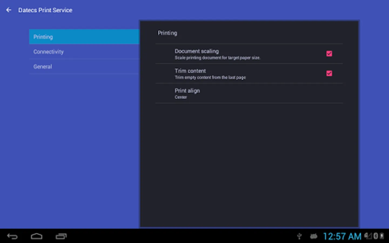Tap the Android debugging status icon
Screen dimensions: 389x243
point(314,237)
